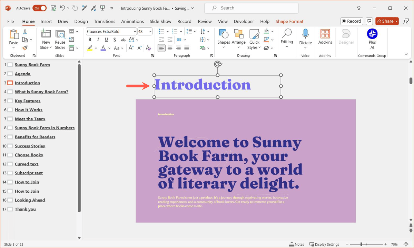Apply text Shadow effect
Viewport: 414px width, 248px height.
115,40
